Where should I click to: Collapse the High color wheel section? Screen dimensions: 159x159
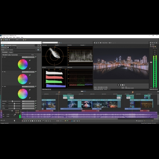3,86
